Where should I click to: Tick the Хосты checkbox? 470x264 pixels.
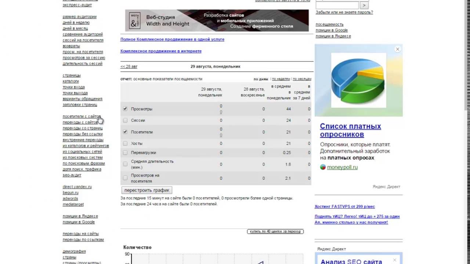[x=125, y=143]
